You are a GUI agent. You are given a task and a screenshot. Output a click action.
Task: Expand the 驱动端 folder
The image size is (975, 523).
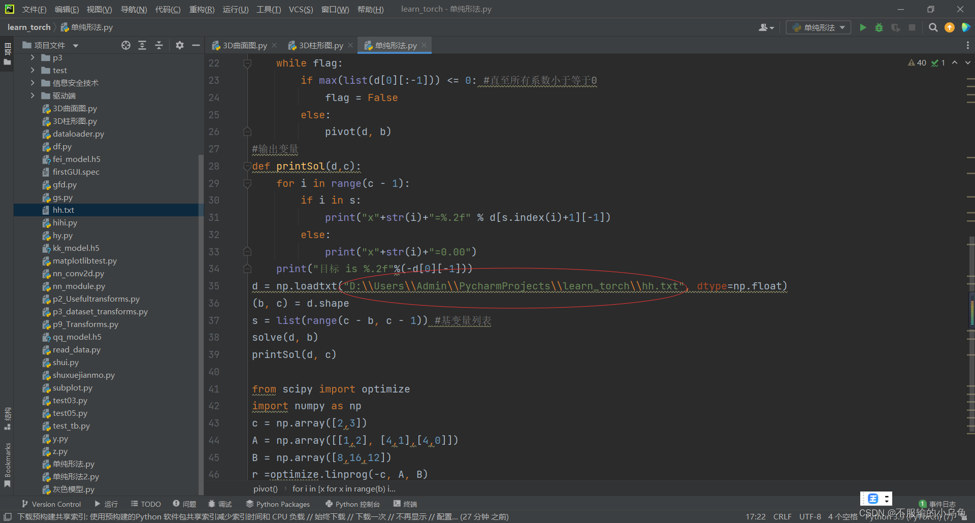click(32, 95)
